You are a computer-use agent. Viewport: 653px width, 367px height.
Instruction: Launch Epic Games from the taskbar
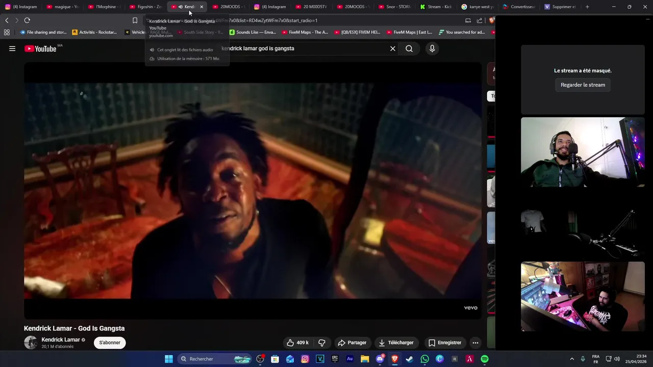pyautogui.click(x=335, y=359)
